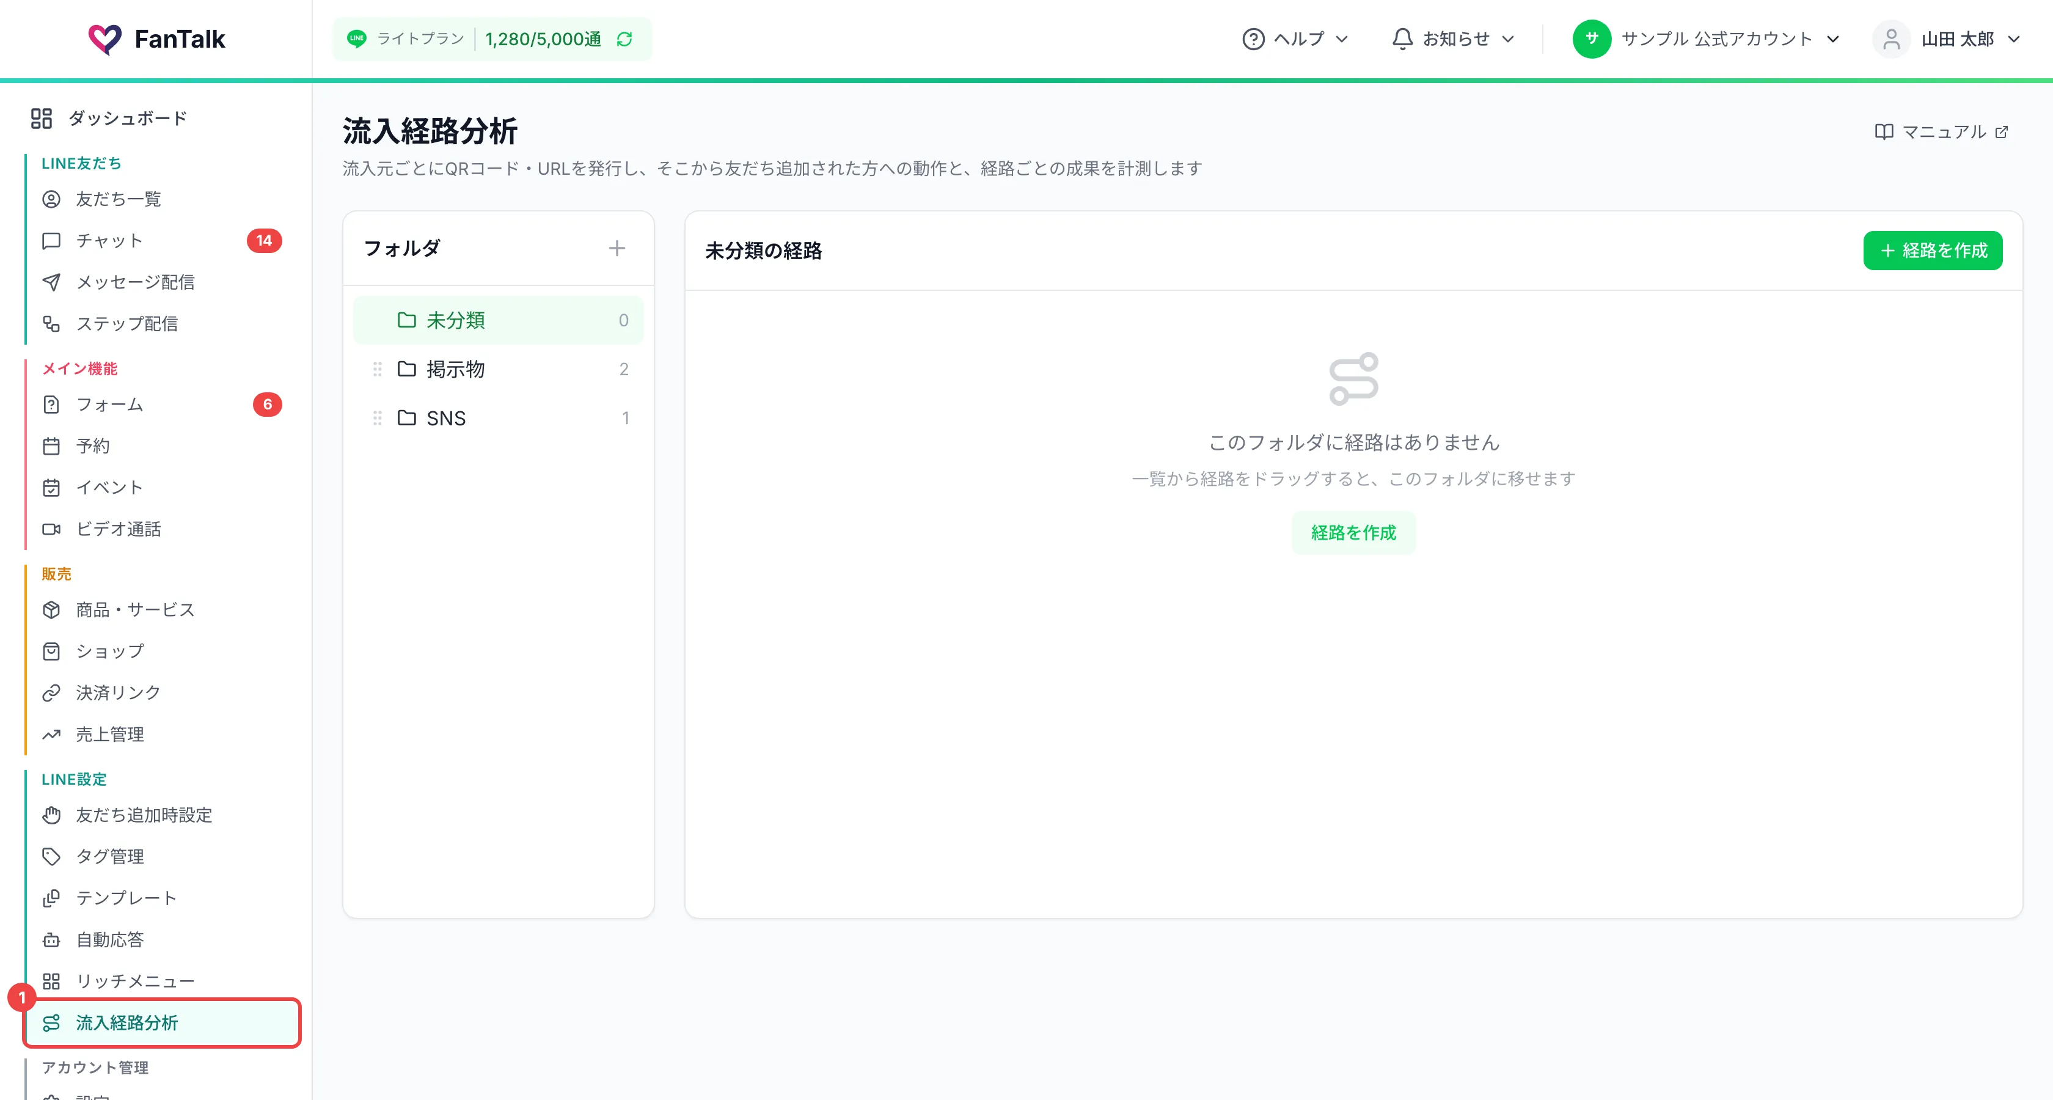Click the user avatar icon for 山田 太郎
This screenshot has width=2053, height=1100.
[1891, 39]
